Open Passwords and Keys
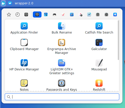 click(x=62, y=85)
